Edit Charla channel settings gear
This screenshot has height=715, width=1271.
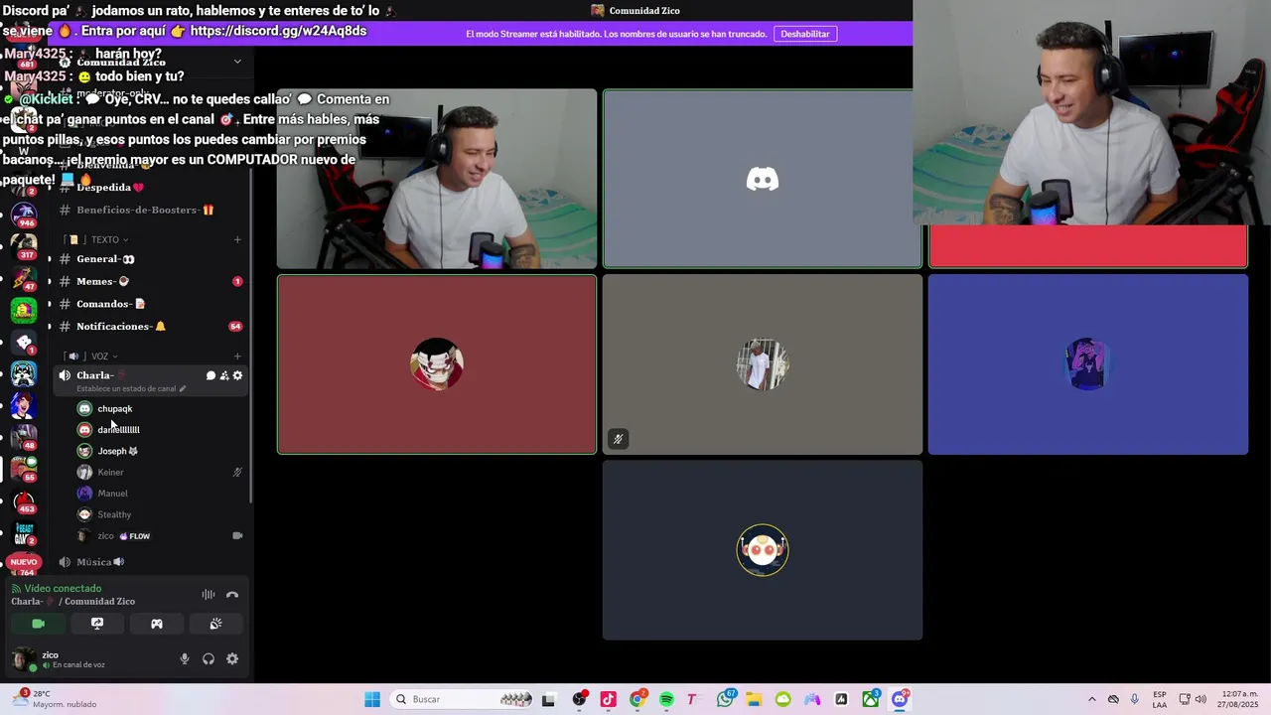(237, 375)
